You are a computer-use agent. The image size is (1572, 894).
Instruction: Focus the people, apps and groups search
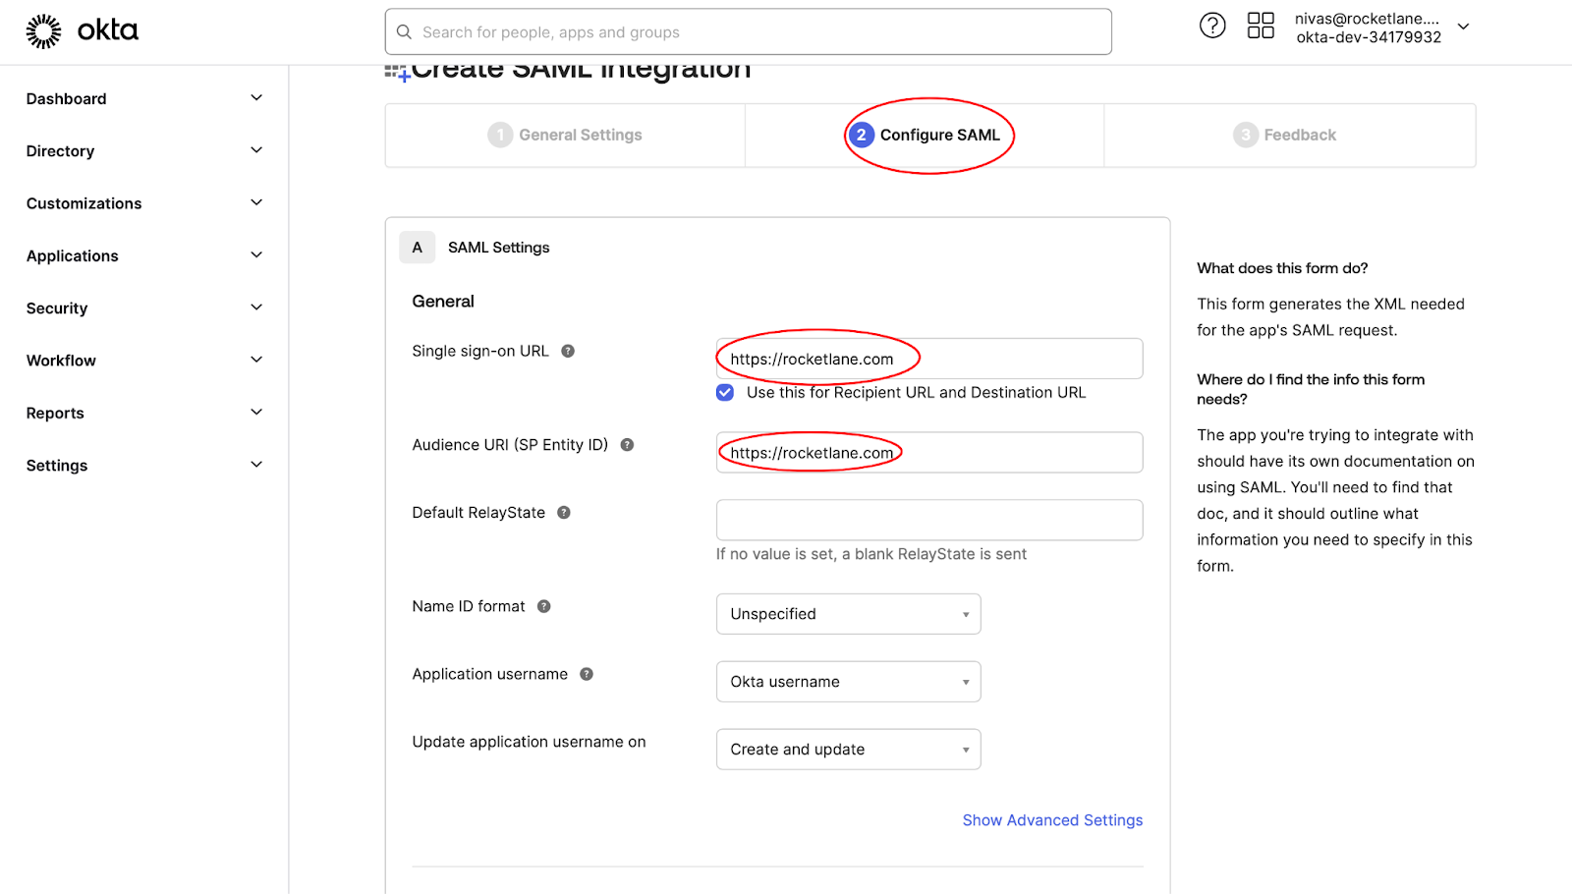click(x=749, y=32)
